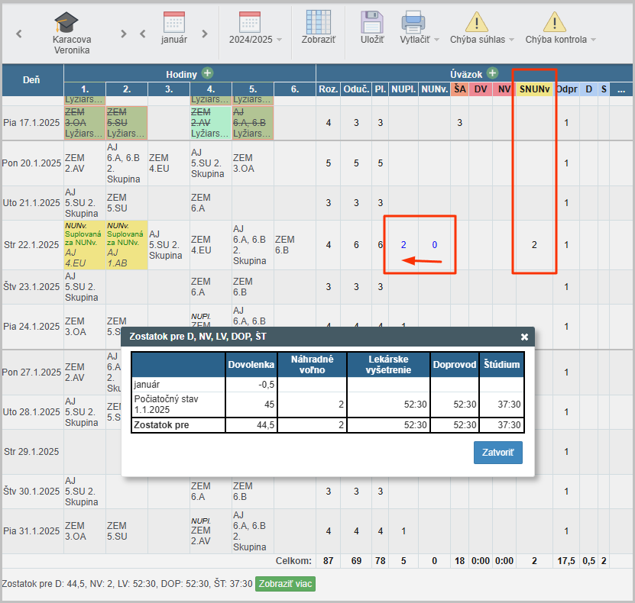Screen dimensions: 635x603
Task: Click the yellow NUNv. AJ 4.EU lesson cell
Action: (85, 245)
